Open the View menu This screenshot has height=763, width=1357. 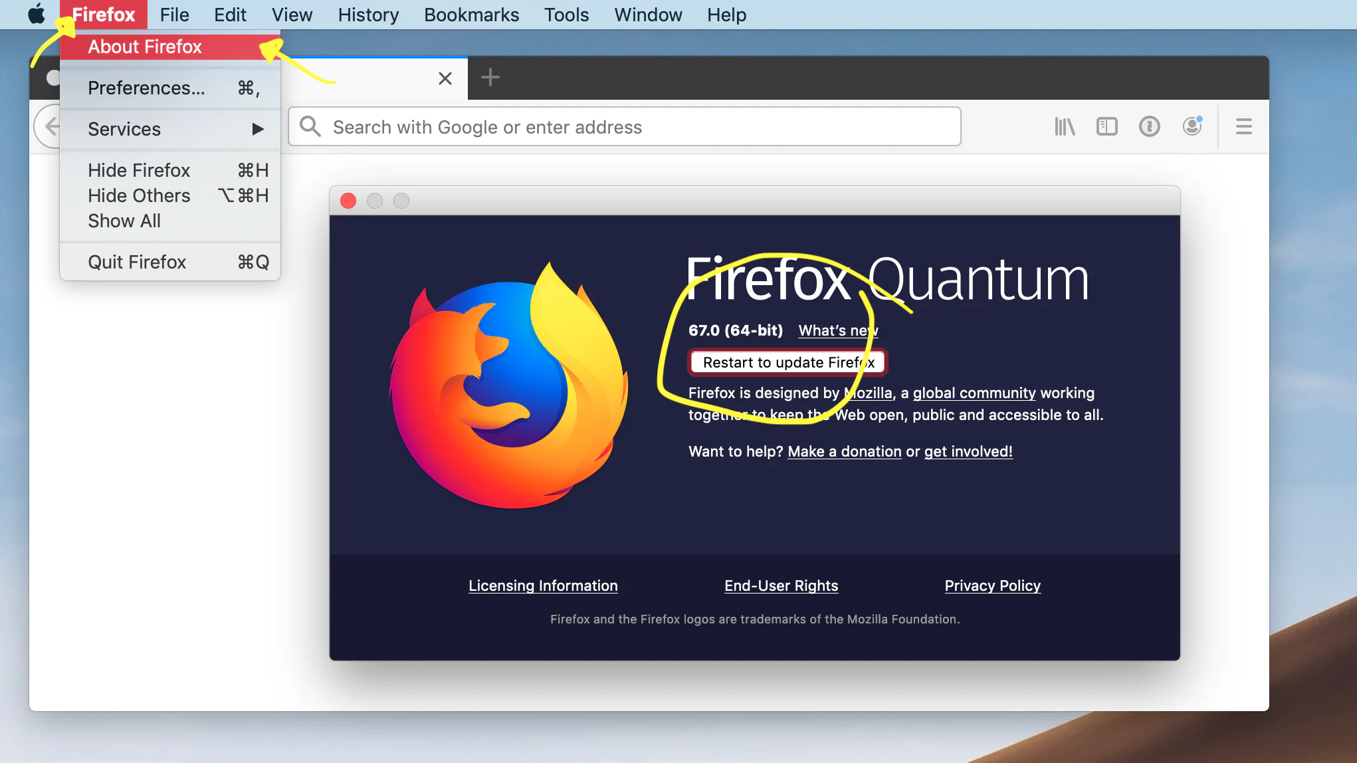click(x=292, y=15)
